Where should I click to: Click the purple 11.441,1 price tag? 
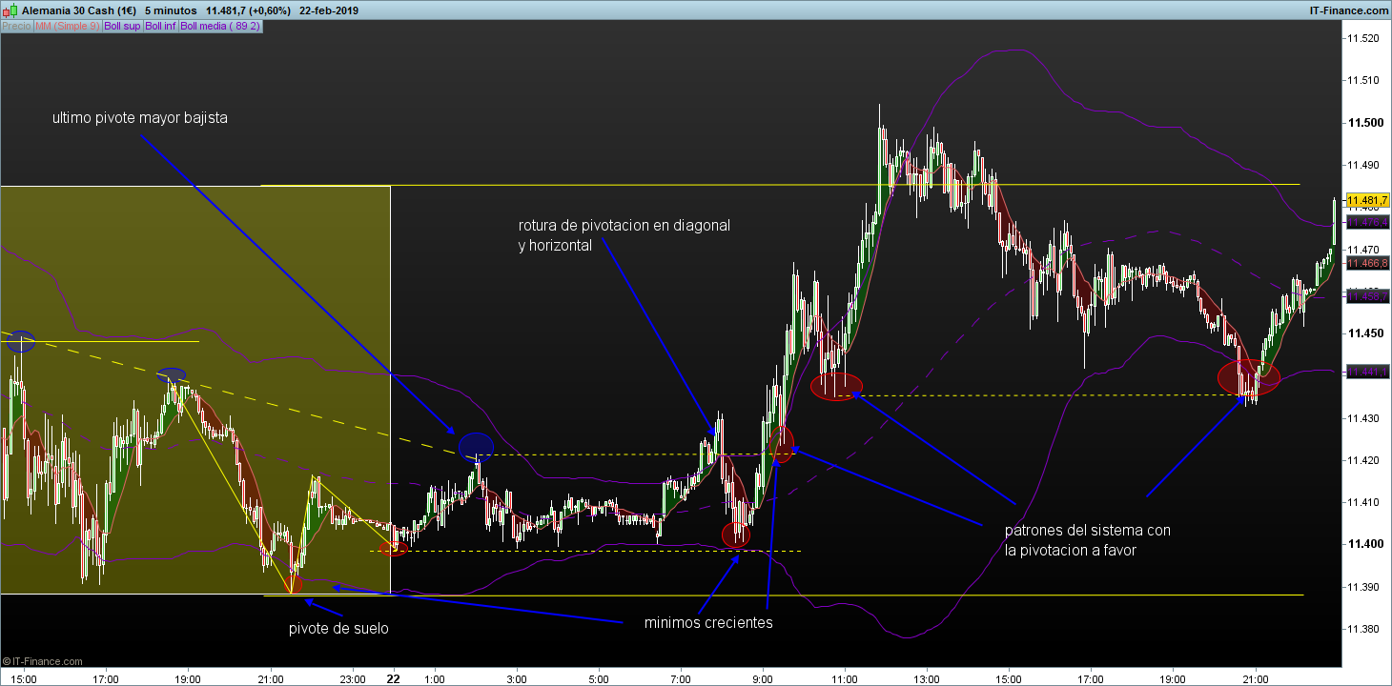pos(1366,372)
